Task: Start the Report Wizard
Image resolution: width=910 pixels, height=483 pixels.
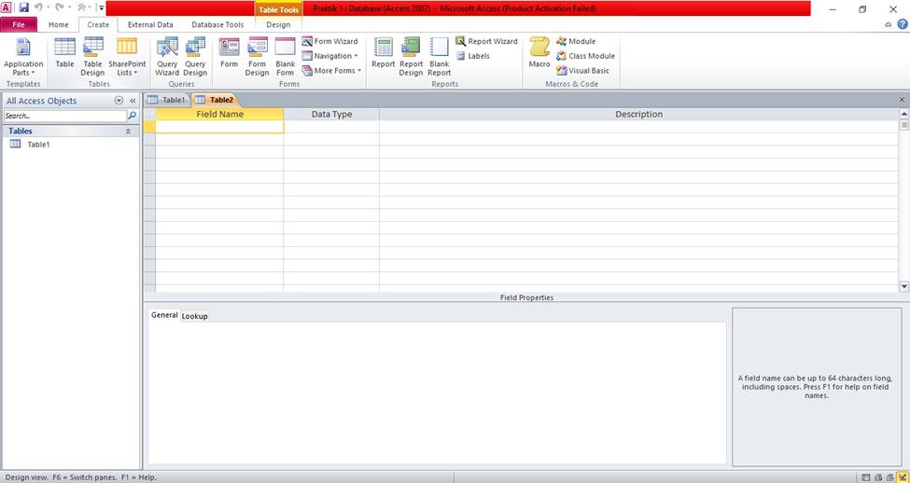Action: pos(487,41)
